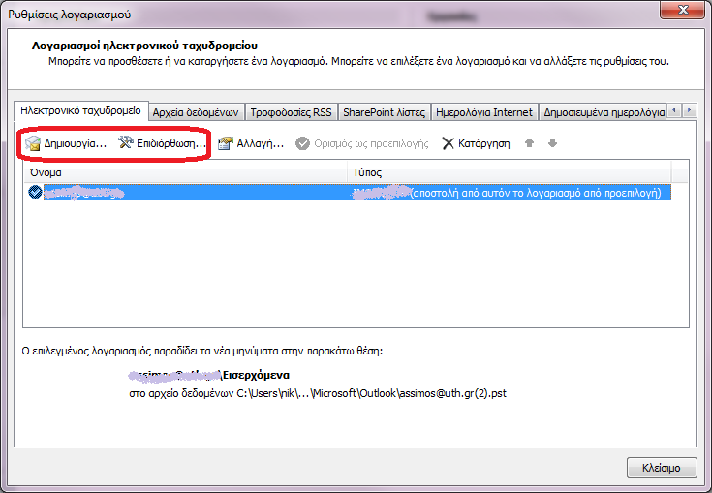This screenshot has height=493, width=712.
Task: Switch to the Αρχεία δεδομένων tab
Action: (196, 112)
